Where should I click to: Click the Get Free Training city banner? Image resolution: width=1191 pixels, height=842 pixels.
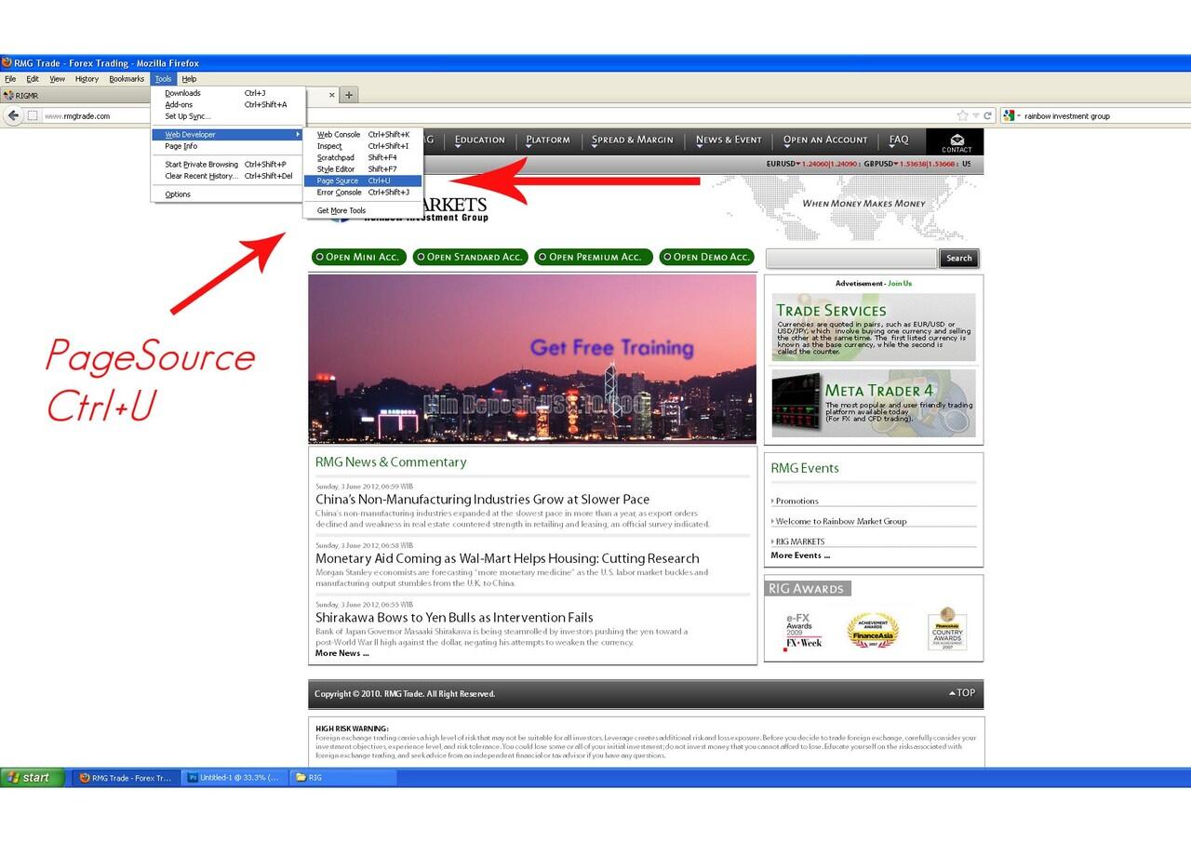pos(532,358)
